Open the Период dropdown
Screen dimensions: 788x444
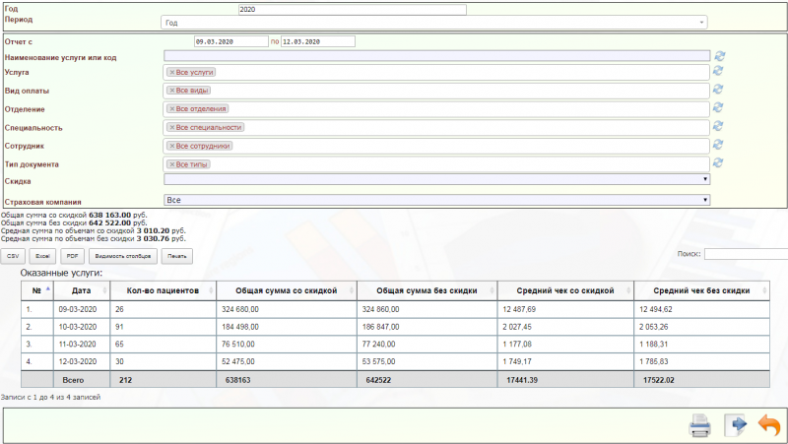[x=433, y=22]
